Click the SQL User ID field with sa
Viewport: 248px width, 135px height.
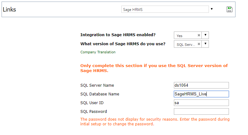pyautogui.click(x=201, y=103)
